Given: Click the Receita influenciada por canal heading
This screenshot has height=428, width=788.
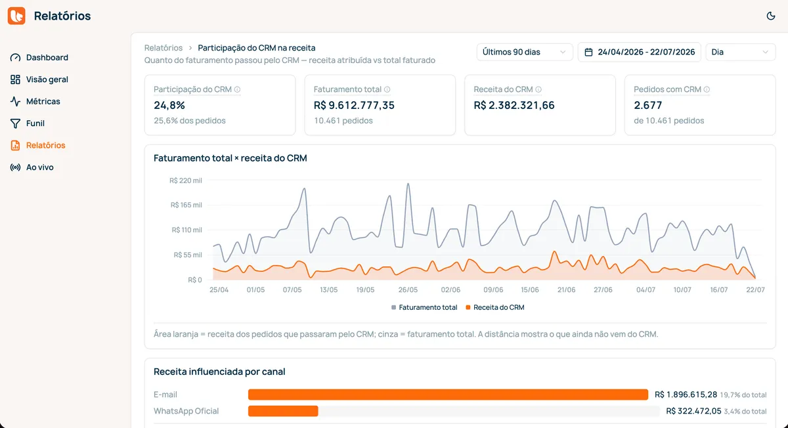Looking at the screenshot, I should coord(219,372).
